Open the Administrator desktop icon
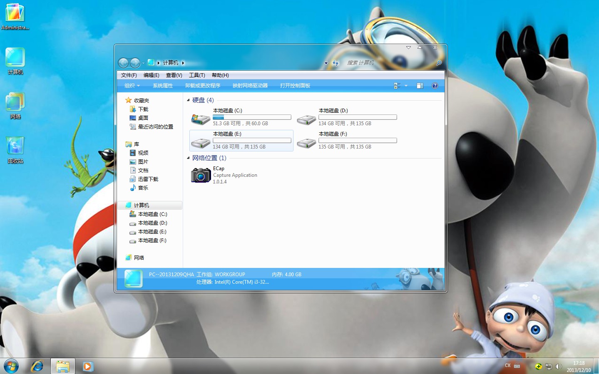Image resolution: width=599 pixels, height=374 pixels. pyautogui.click(x=15, y=17)
